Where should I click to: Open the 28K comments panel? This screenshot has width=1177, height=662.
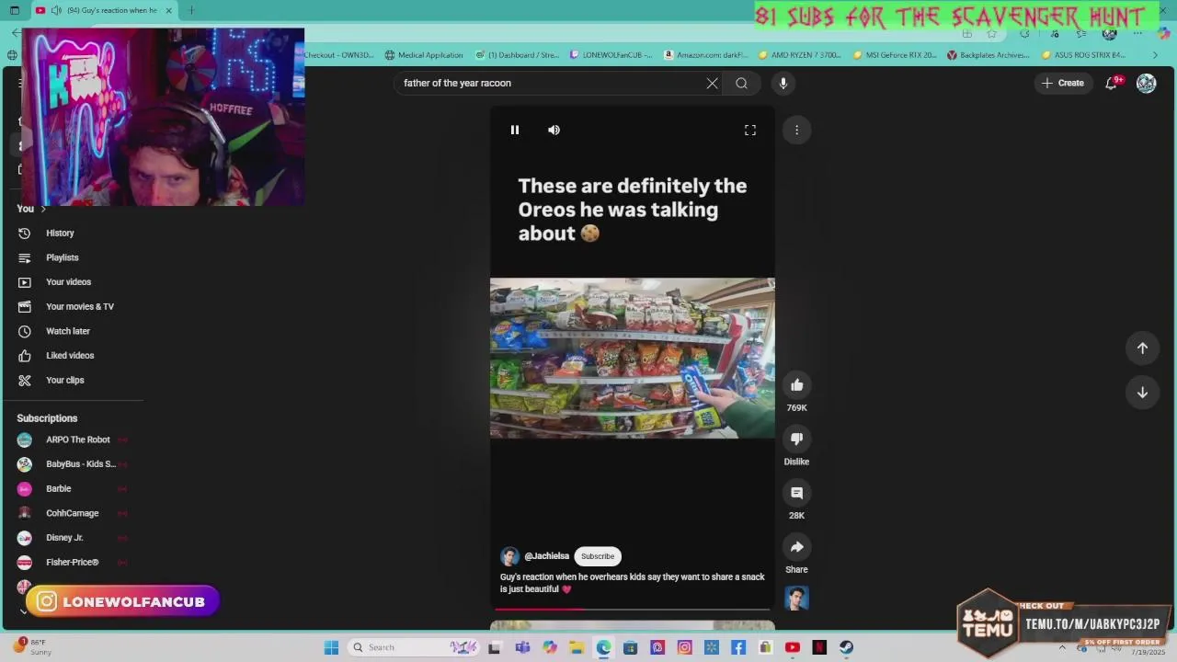coord(796,493)
